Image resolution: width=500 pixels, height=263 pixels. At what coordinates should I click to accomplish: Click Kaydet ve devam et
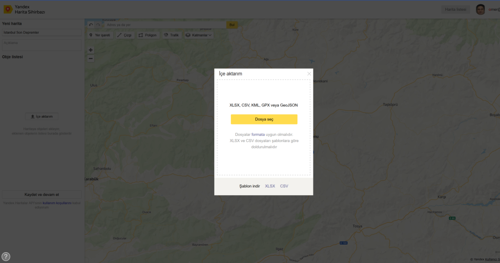pyautogui.click(x=42, y=194)
